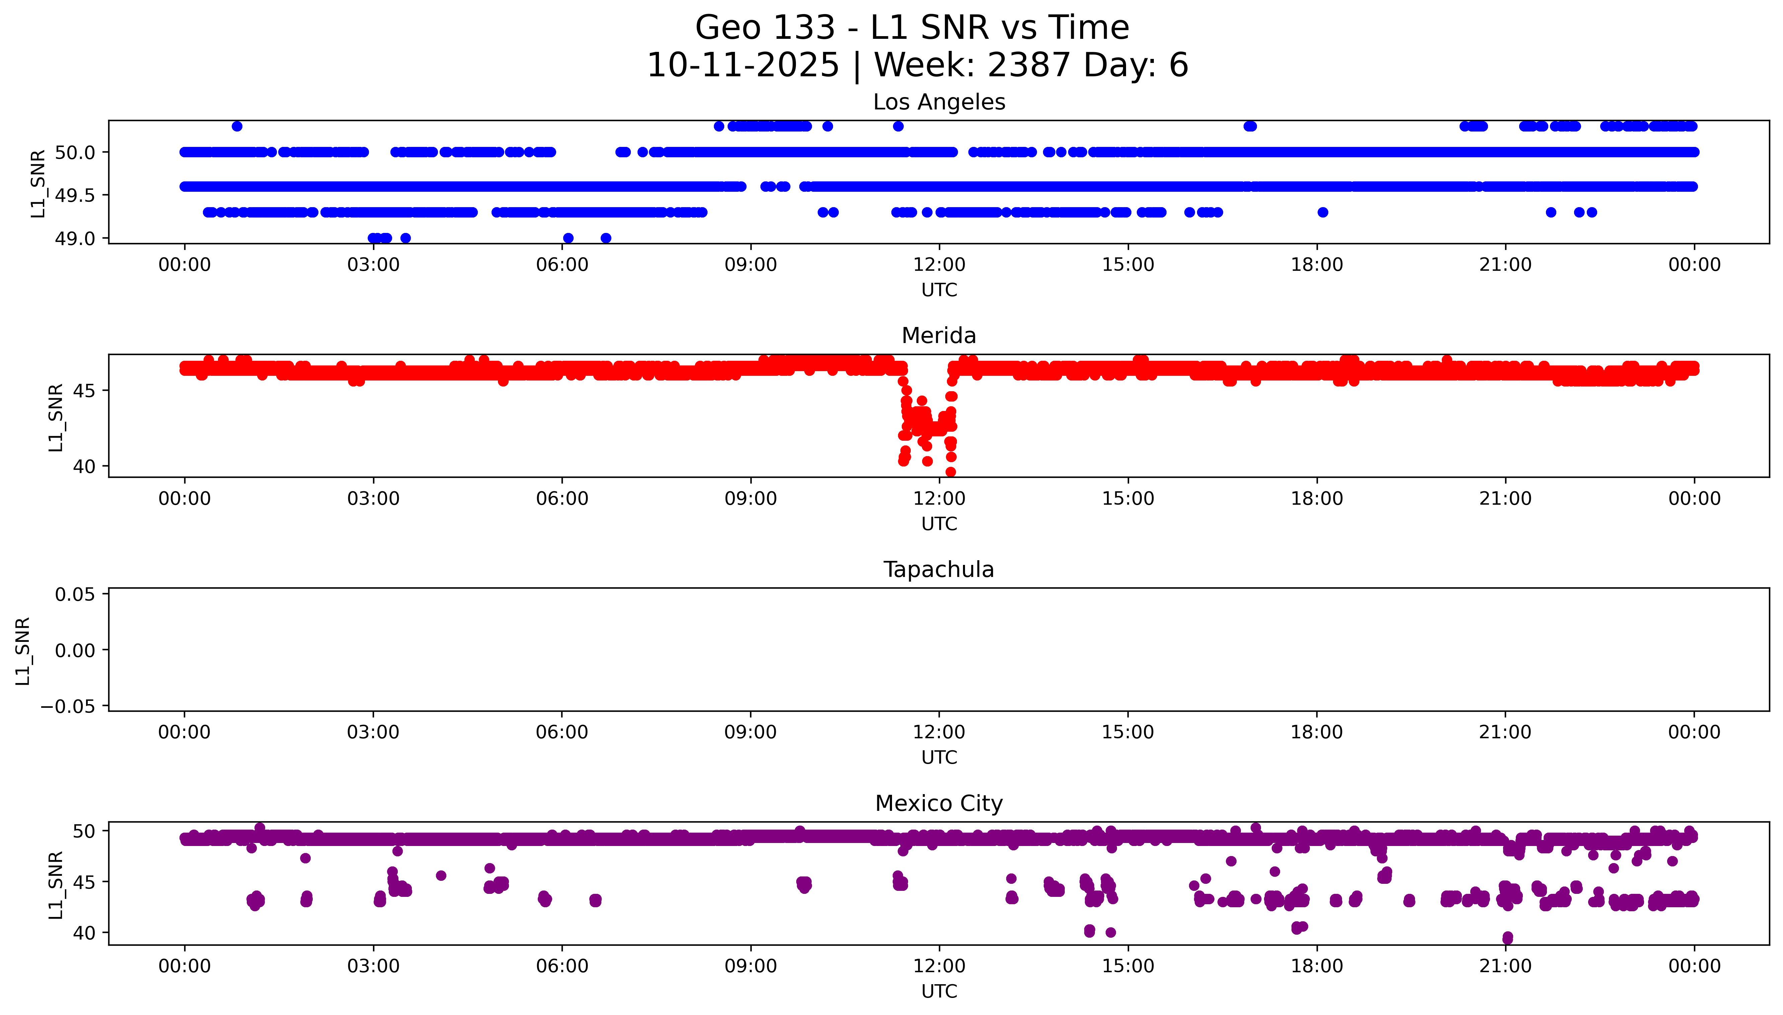Click the 03:00 tick label under Mexico City plot

click(373, 966)
